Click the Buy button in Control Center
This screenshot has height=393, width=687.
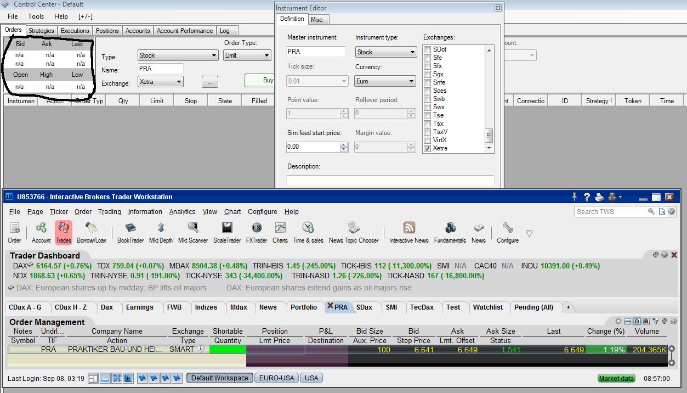coord(260,80)
